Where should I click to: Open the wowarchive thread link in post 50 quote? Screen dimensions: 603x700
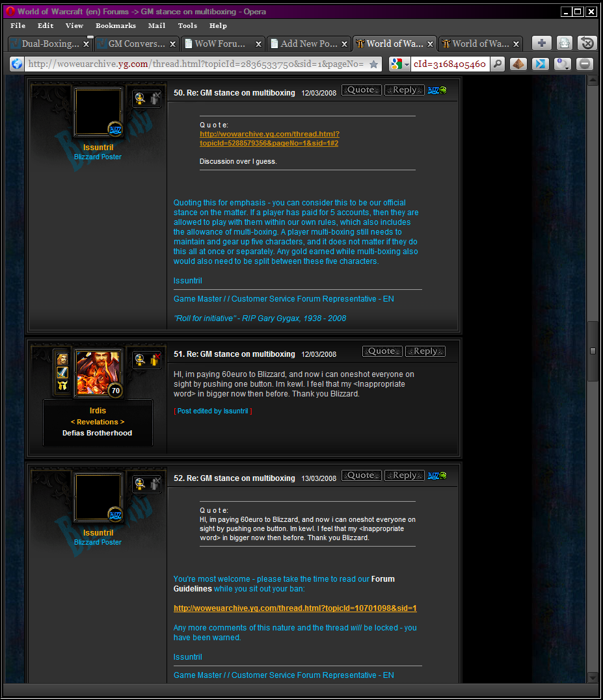tap(269, 138)
